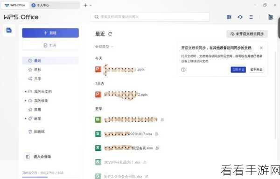Select 最近 in the sidebar
The image size is (280, 179).
pos(50,61)
